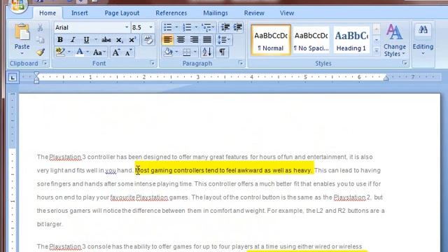Toggle Strikethrough formatting

click(x=106, y=40)
